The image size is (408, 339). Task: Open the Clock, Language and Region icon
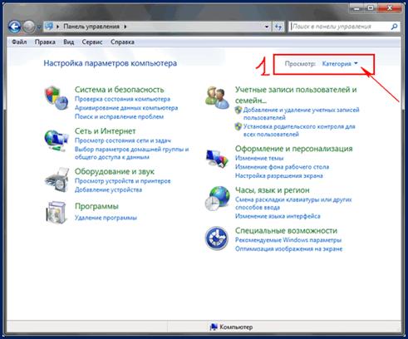[218, 199]
